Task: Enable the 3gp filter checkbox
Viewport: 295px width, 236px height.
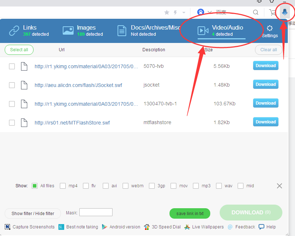Action: tap(152, 186)
